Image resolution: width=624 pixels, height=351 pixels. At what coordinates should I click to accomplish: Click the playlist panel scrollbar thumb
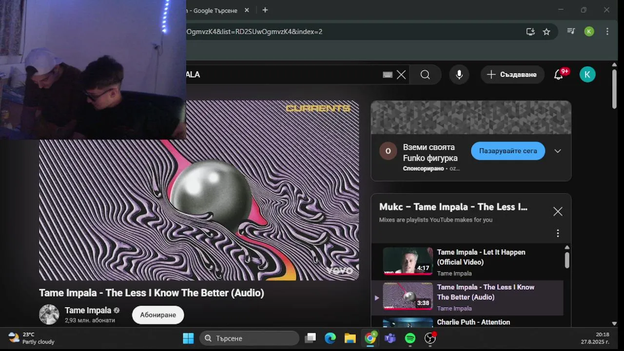(567, 259)
